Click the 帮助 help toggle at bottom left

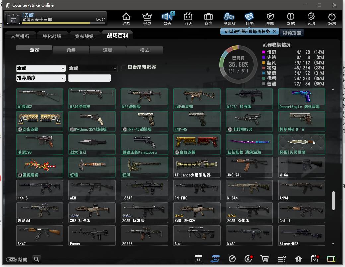(17, 260)
